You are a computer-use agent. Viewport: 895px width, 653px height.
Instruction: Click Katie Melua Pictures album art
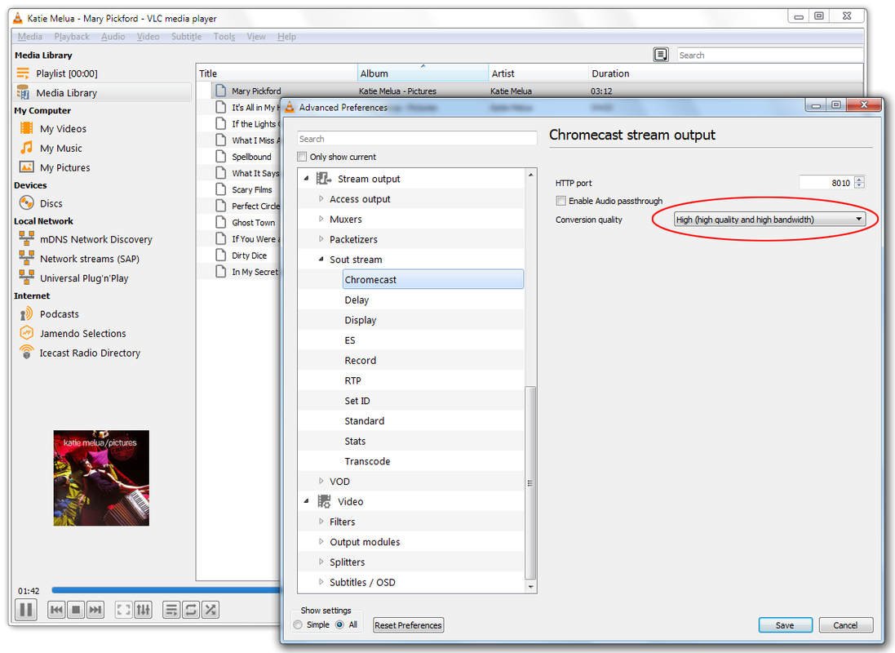tap(101, 478)
